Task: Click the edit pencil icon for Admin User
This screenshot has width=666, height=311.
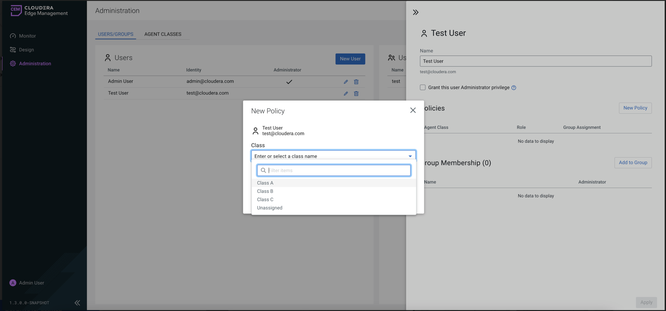Action: (x=345, y=82)
